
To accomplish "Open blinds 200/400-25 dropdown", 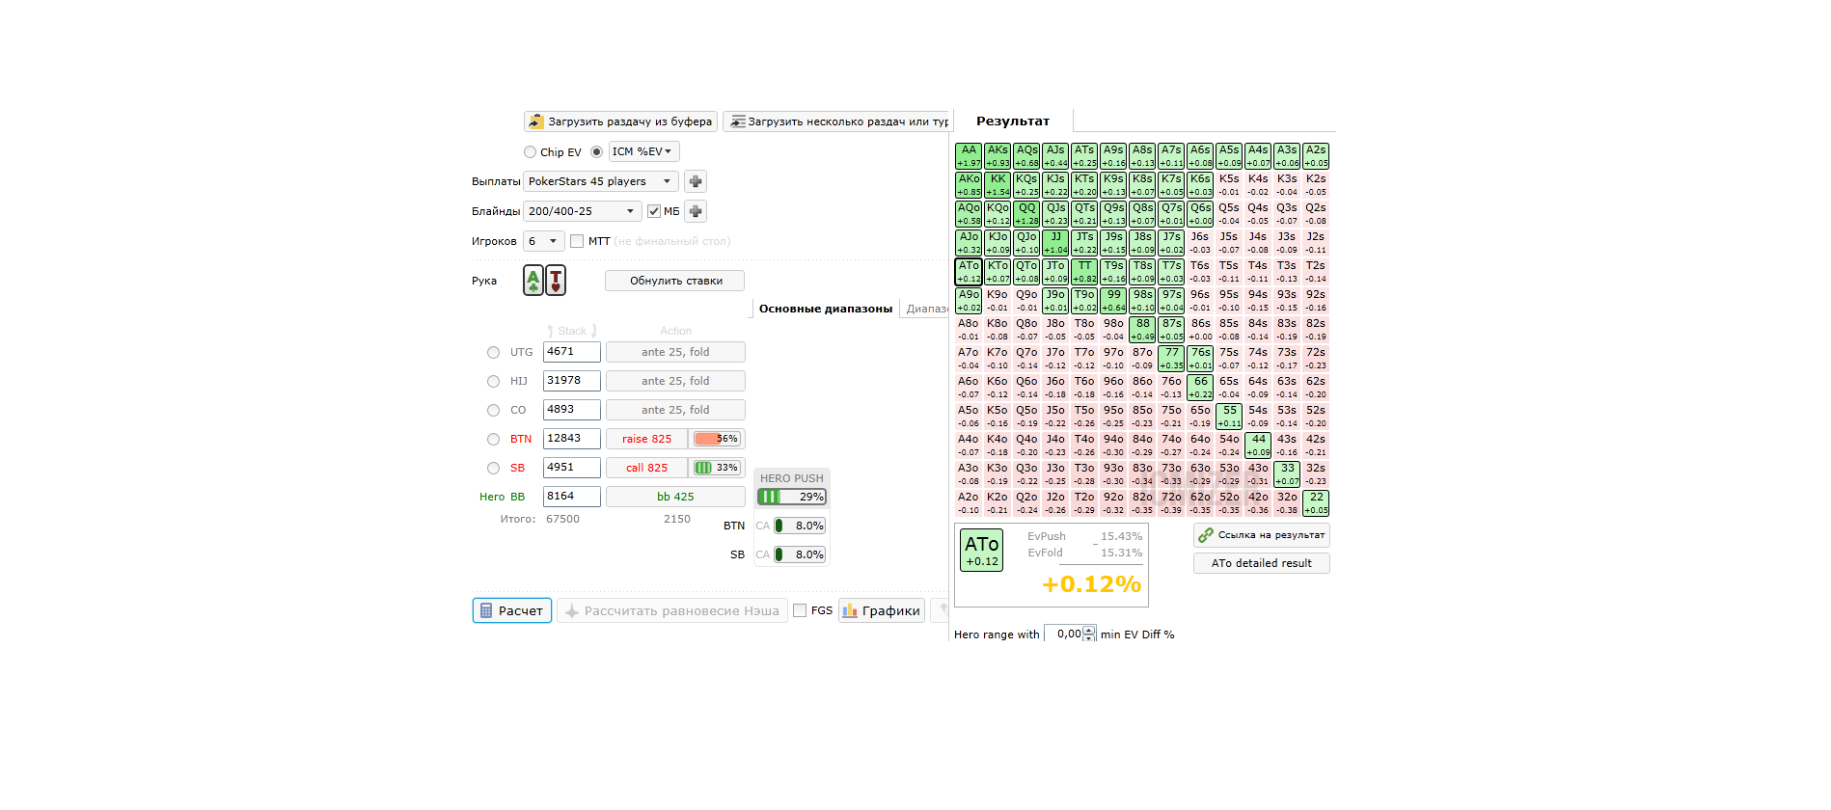I will coord(582,211).
